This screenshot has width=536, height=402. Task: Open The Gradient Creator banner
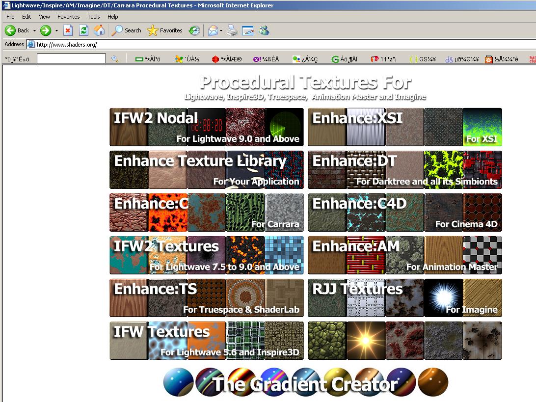306,382
